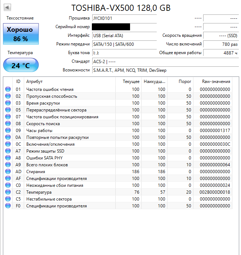Select the raw value 000000000024
241x255 pixels.
(215, 185)
